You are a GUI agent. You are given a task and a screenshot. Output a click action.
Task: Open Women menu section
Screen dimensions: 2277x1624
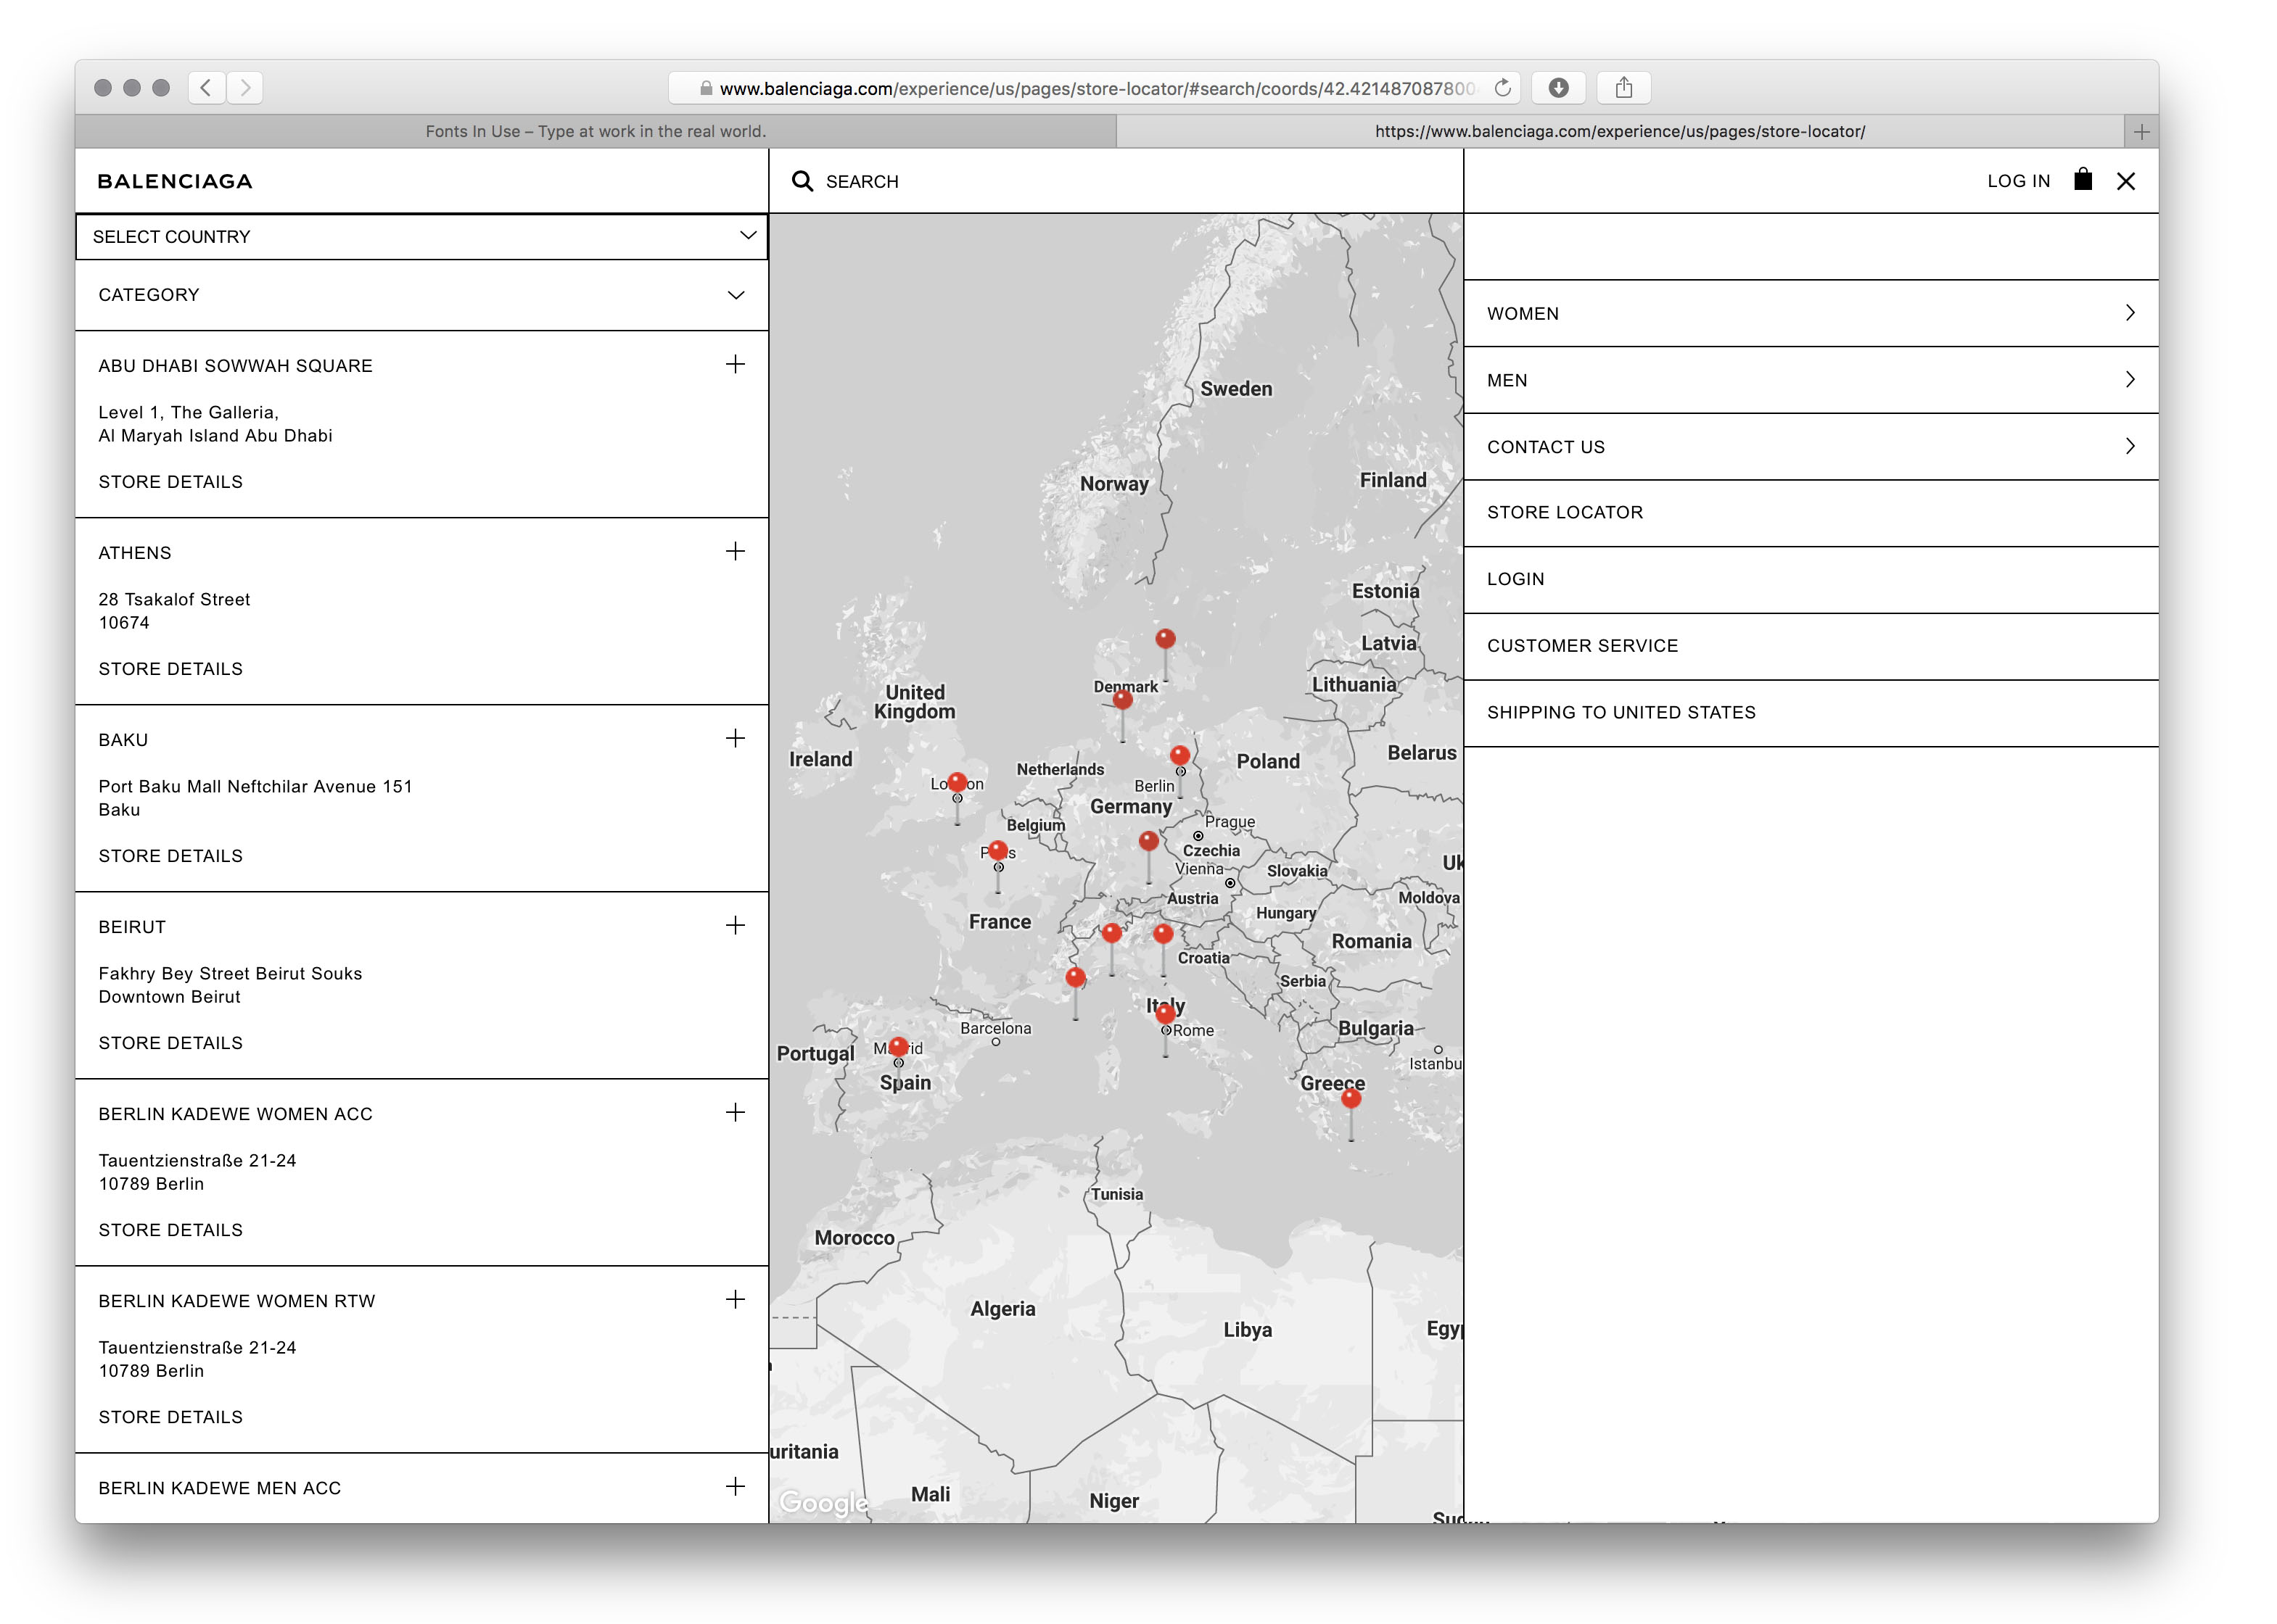pyautogui.click(x=1810, y=314)
